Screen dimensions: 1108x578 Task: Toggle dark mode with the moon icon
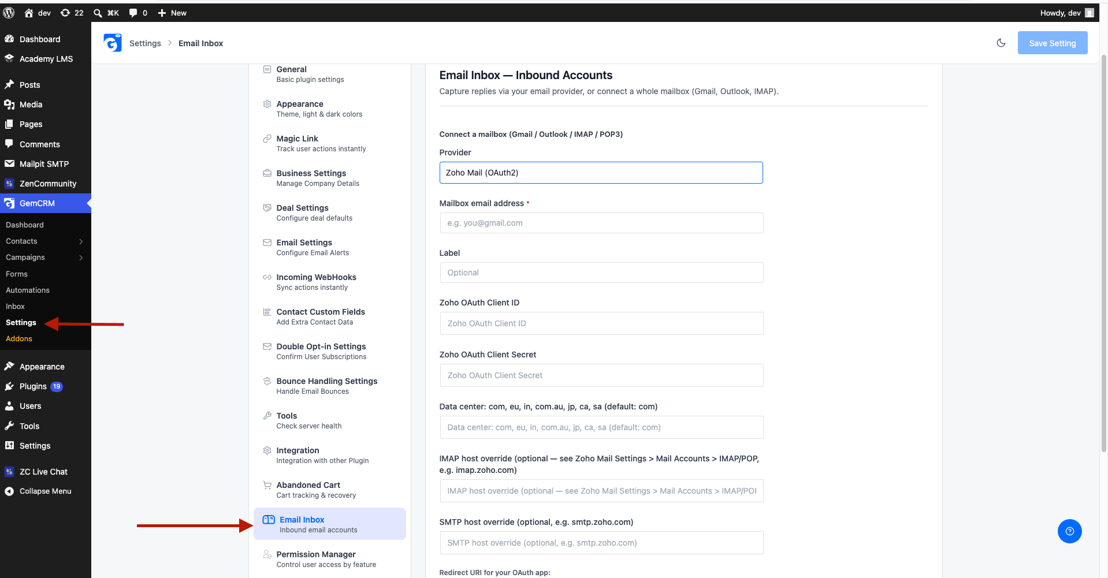pos(1001,43)
